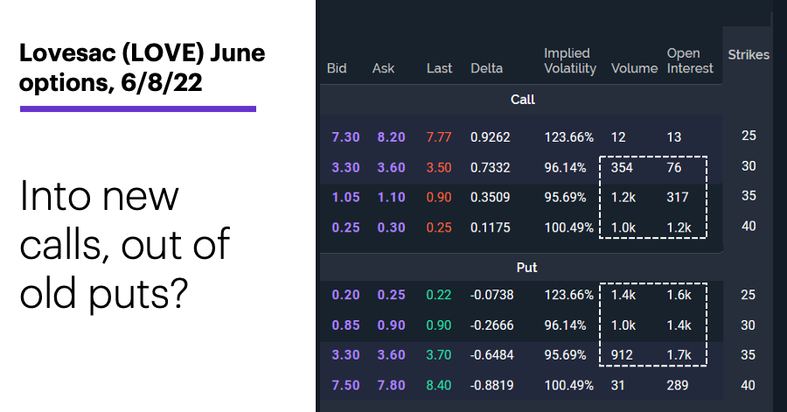Select the 3.70 last price on 35 put
The image size is (787, 412).
coord(439,355)
